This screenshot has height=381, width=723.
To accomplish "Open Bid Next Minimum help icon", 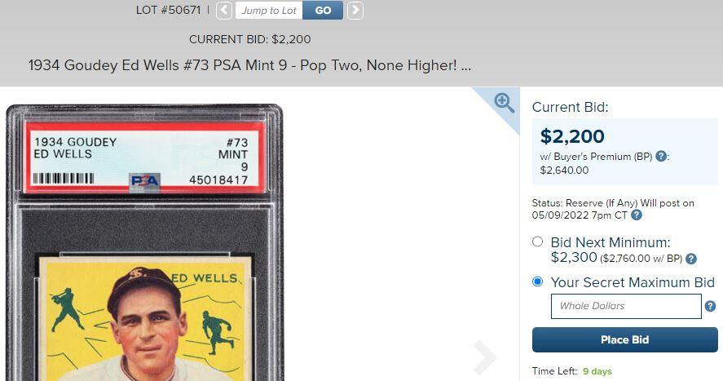I will (x=690, y=259).
